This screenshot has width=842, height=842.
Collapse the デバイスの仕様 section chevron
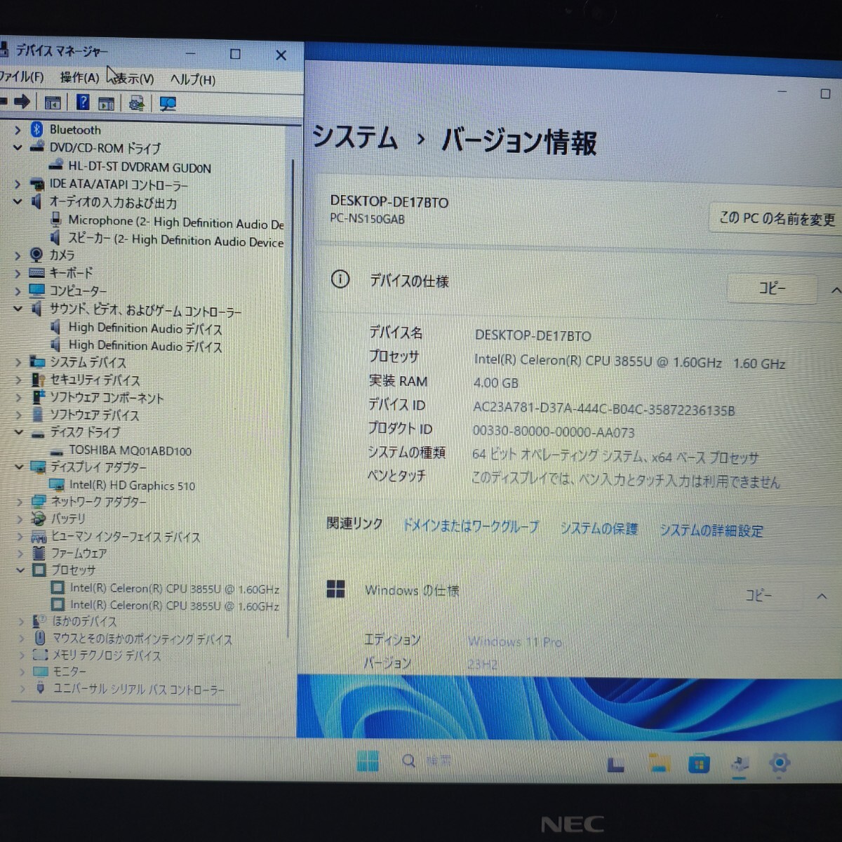coord(835,290)
